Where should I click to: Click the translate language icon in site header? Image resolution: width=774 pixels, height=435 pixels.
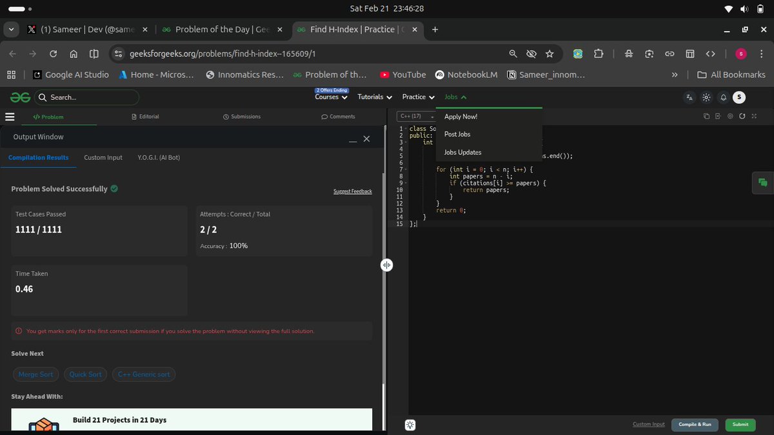[690, 97]
